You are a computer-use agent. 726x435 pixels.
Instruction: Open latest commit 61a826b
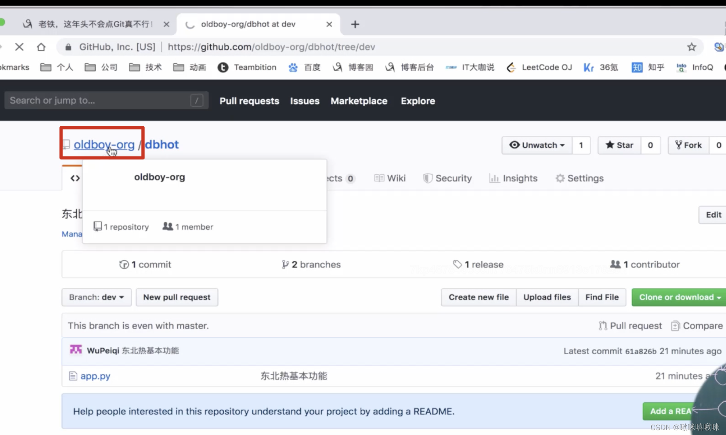coord(641,351)
